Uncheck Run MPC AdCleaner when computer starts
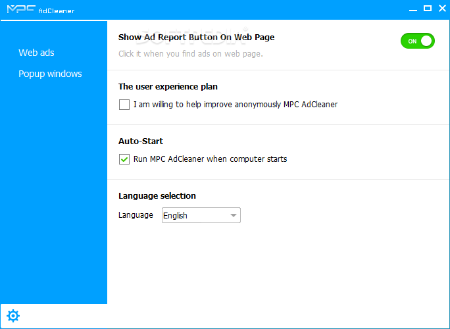Screen dimensions: 450x329 (124, 159)
